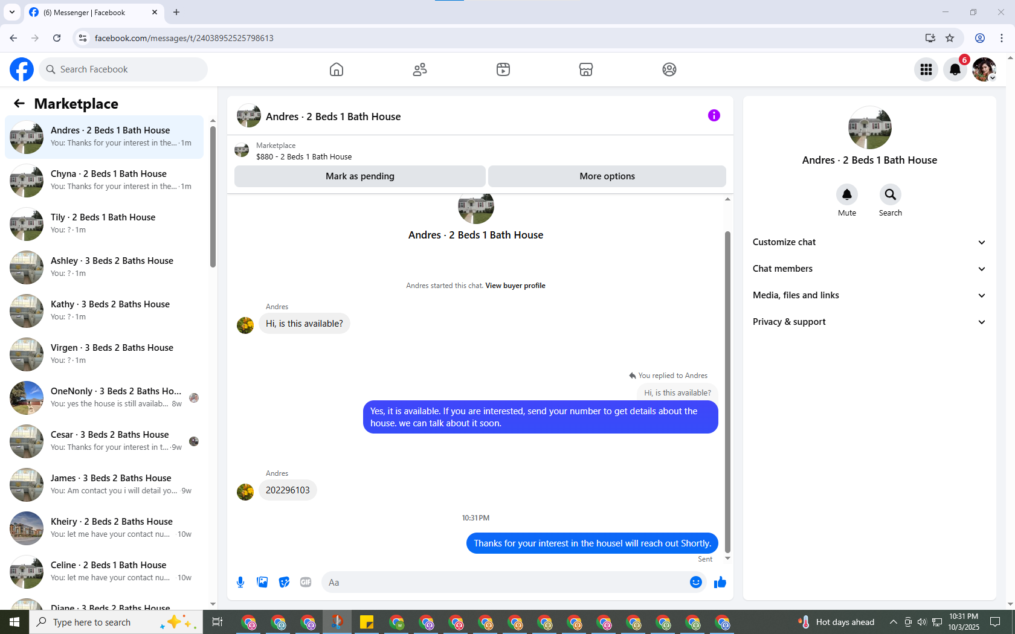Viewport: 1015px width, 634px height.
Task: Open Groups icon in top navigation
Action: (669, 69)
